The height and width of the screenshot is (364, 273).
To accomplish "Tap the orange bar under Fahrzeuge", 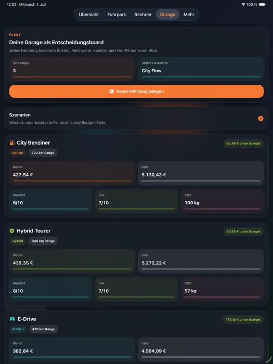I will point(72,76).
